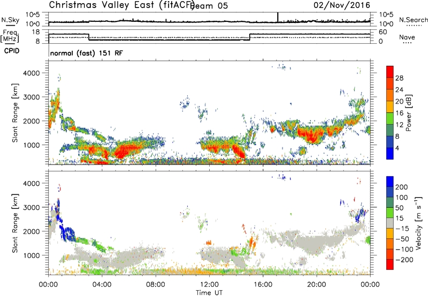Image resolution: width=428 pixels, height=296 pixels.
Task: Click the "3000" tick on the power panel axis
Action: [31, 97]
